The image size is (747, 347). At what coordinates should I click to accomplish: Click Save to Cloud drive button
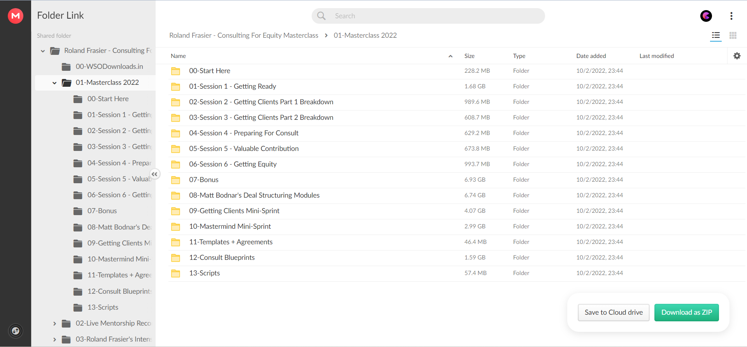[x=614, y=312]
